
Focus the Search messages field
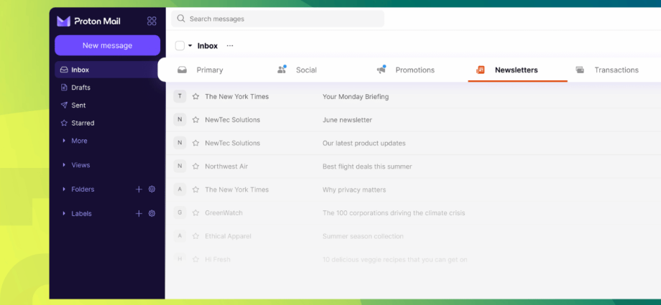point(278,19)
